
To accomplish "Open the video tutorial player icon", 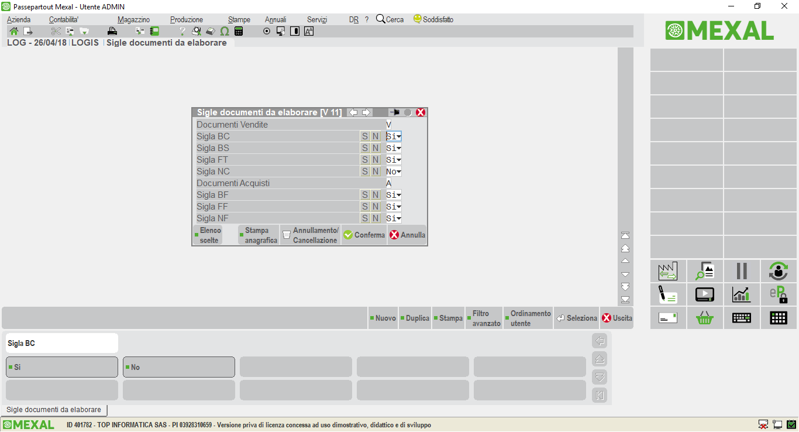I will click(x=705, y=294).
